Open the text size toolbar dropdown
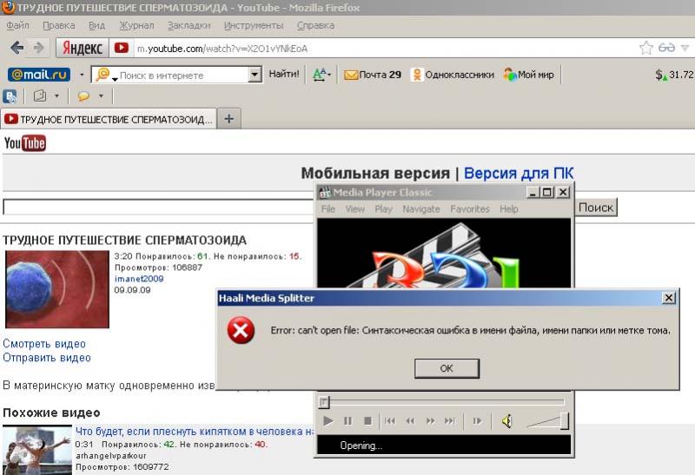 pyautogui.click(x=322, y=75)
